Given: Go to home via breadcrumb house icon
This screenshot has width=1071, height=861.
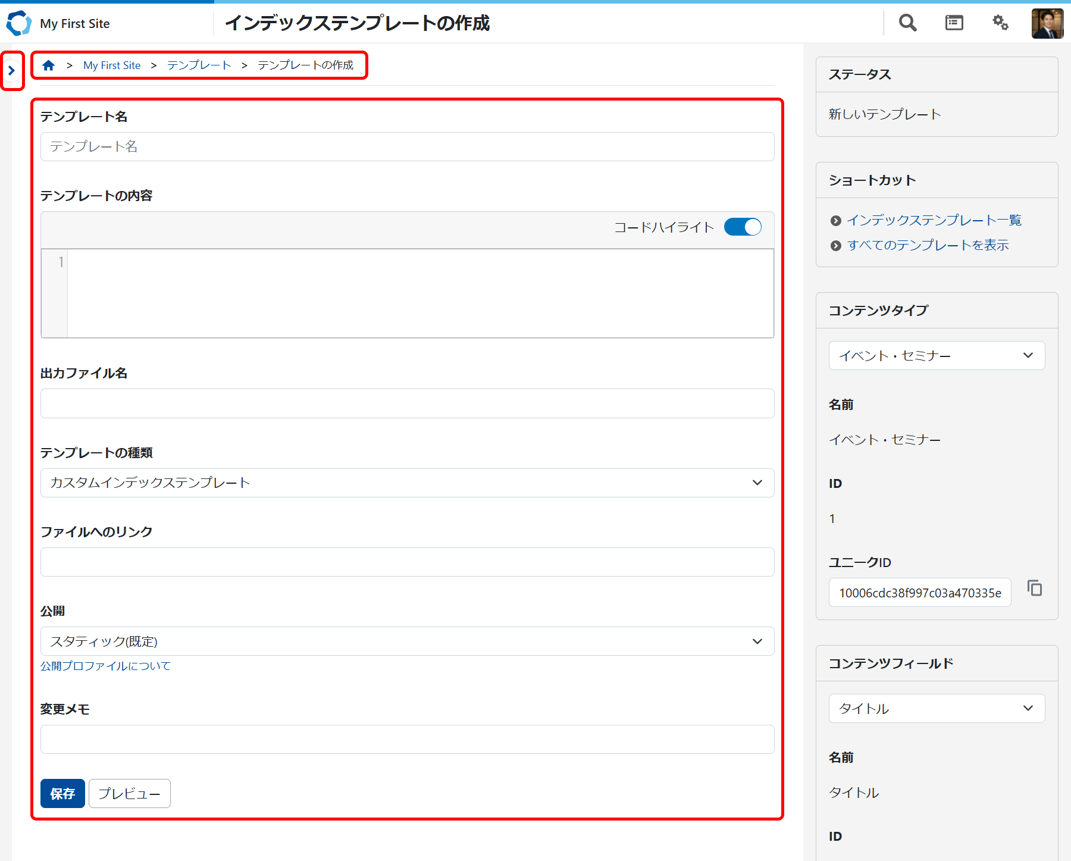Looking at the screenshot, I should coord(49,65).
